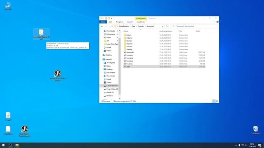Open Explorer help question mark icon

[x=217, y=22]
